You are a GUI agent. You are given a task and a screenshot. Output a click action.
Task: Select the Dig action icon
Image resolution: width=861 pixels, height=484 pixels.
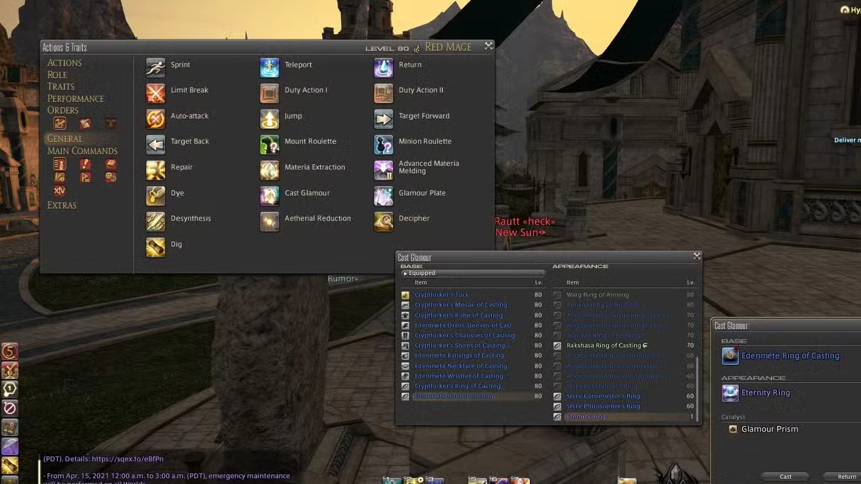(x=155, y=247)
